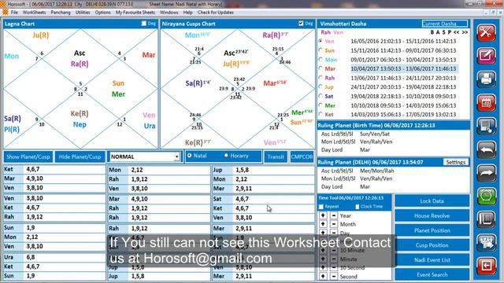Viewport: 504px width, 283px height.
Task: Click the << previous dasha arrows
Action: pos(456,32)
